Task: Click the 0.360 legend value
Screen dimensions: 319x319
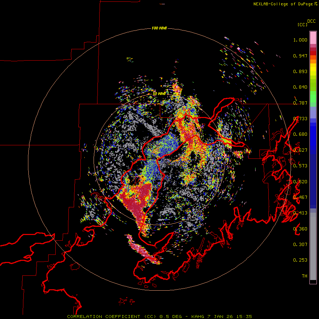Action: coord(300,229)
